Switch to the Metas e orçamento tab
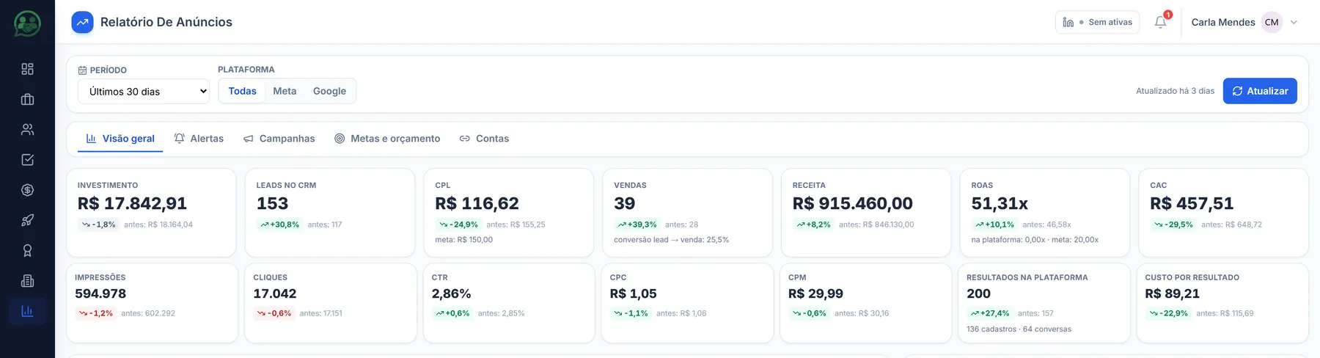 coord(387,138)
